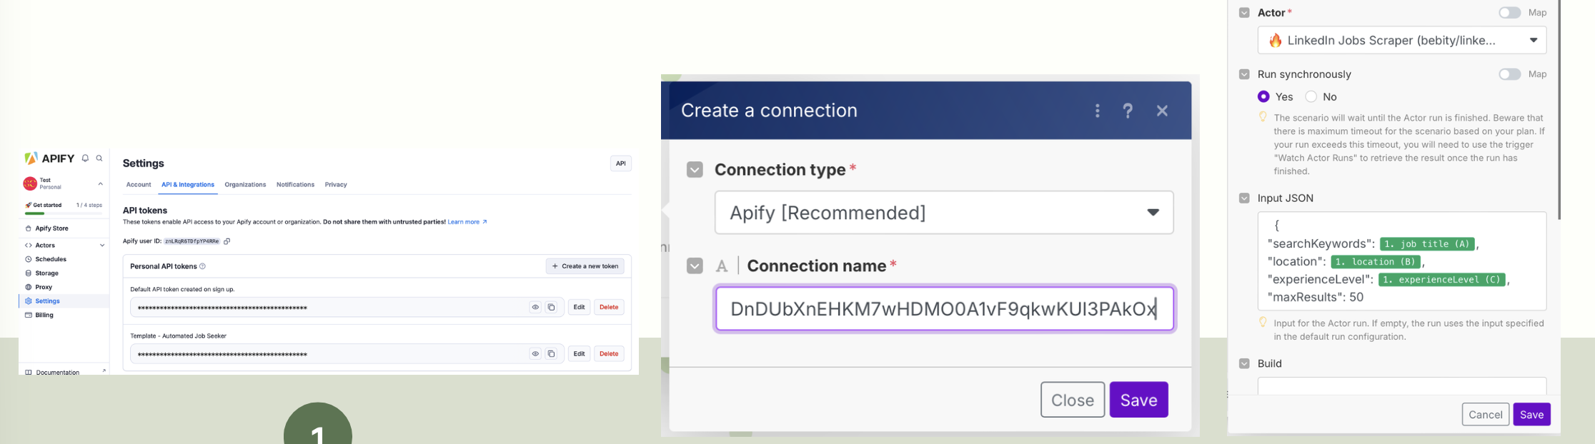
Task: Copy the Apify user ID
Action: pyautogui.click(x=227, y=241)
